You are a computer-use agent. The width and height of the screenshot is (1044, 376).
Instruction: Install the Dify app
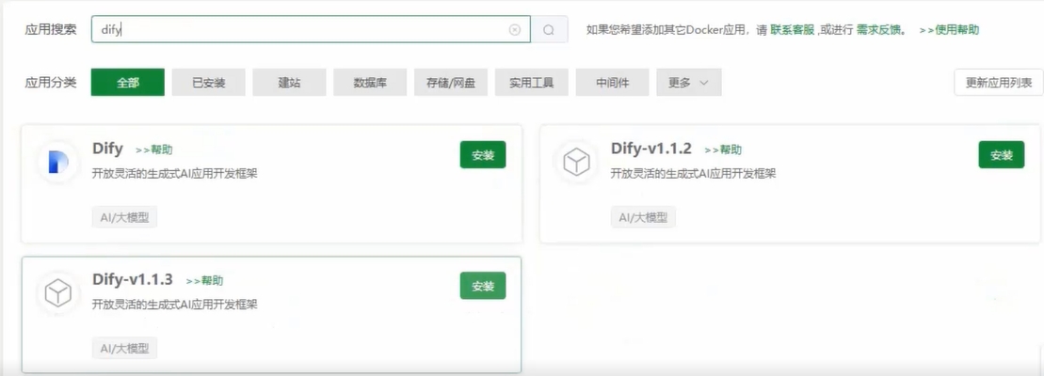(483, 155)
